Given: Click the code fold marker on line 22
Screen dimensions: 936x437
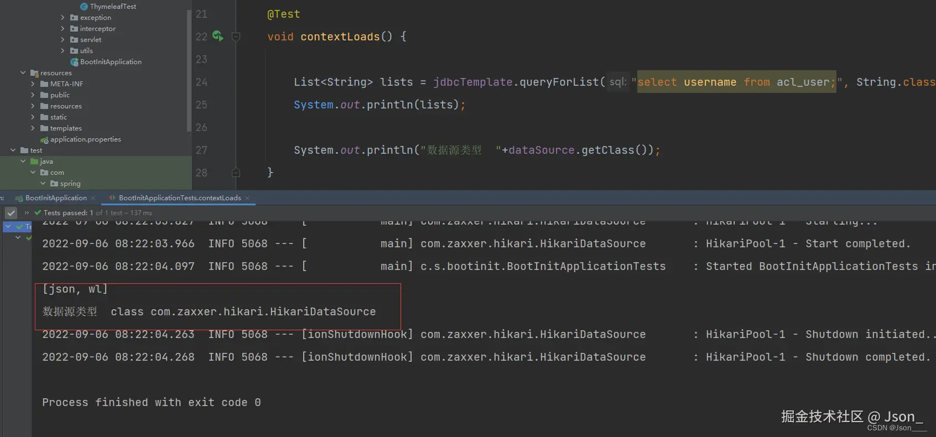Looking at the screenshot, I should click(236, 37).
